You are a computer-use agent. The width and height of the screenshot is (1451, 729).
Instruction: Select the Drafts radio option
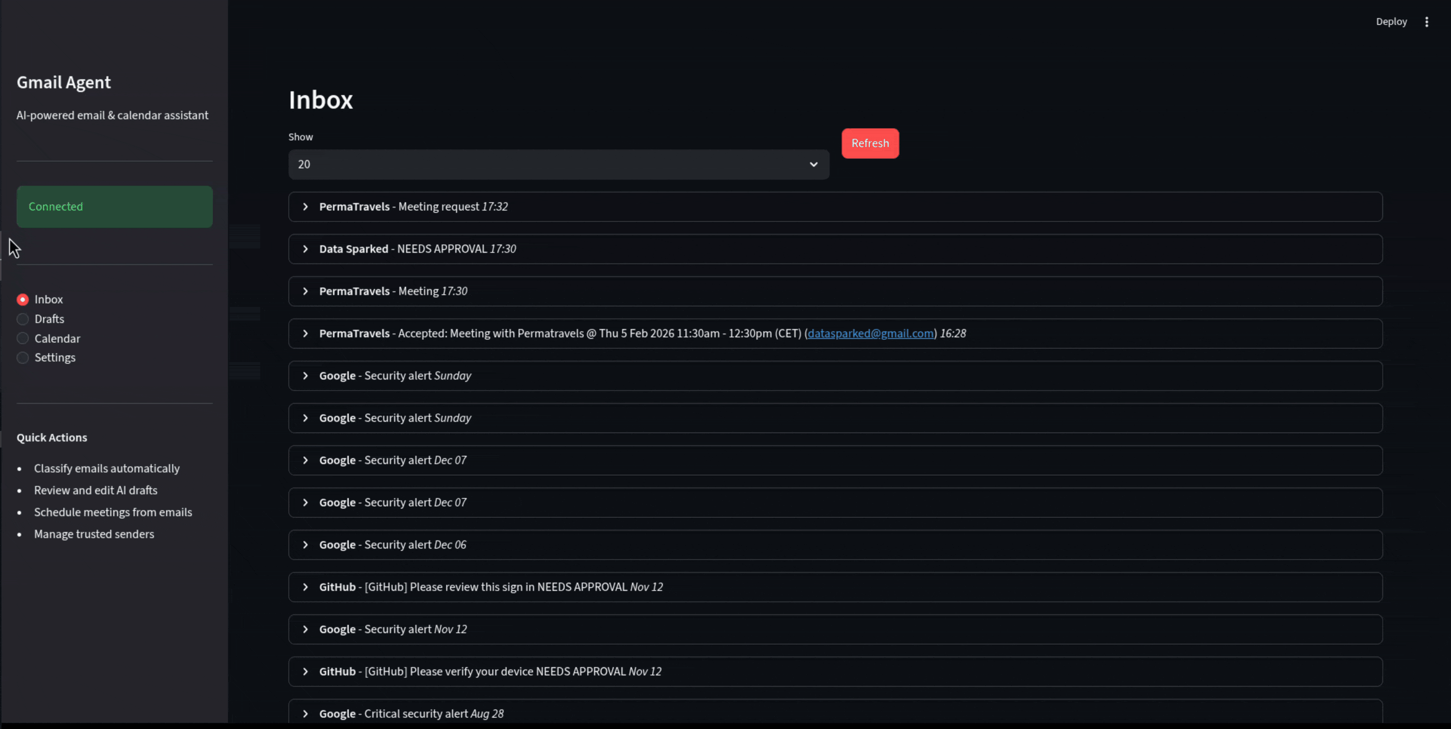tap(23, 319)
